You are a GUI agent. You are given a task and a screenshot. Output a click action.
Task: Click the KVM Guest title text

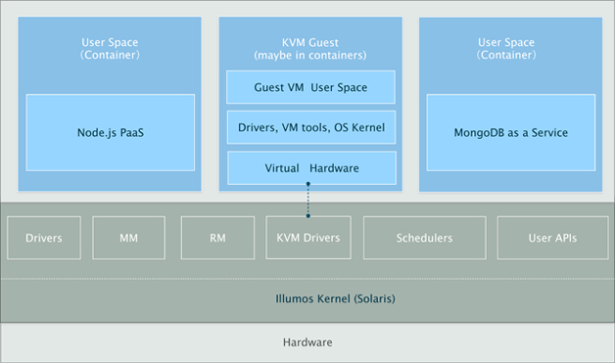tap(309, 42)
